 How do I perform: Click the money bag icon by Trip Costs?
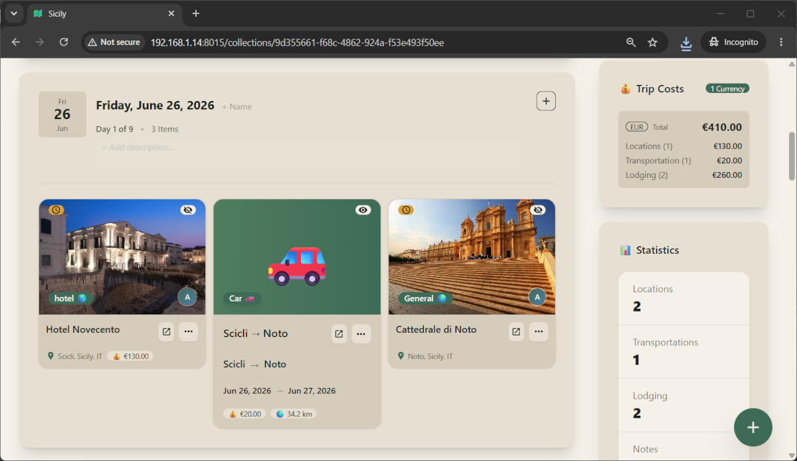click(x=625, y=89)
